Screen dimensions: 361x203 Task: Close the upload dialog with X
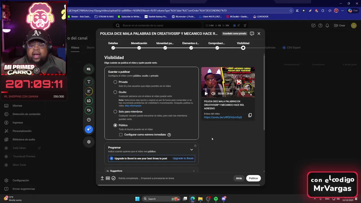pos(259,34)
